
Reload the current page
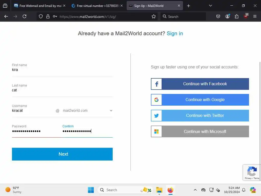click(24, 16)
